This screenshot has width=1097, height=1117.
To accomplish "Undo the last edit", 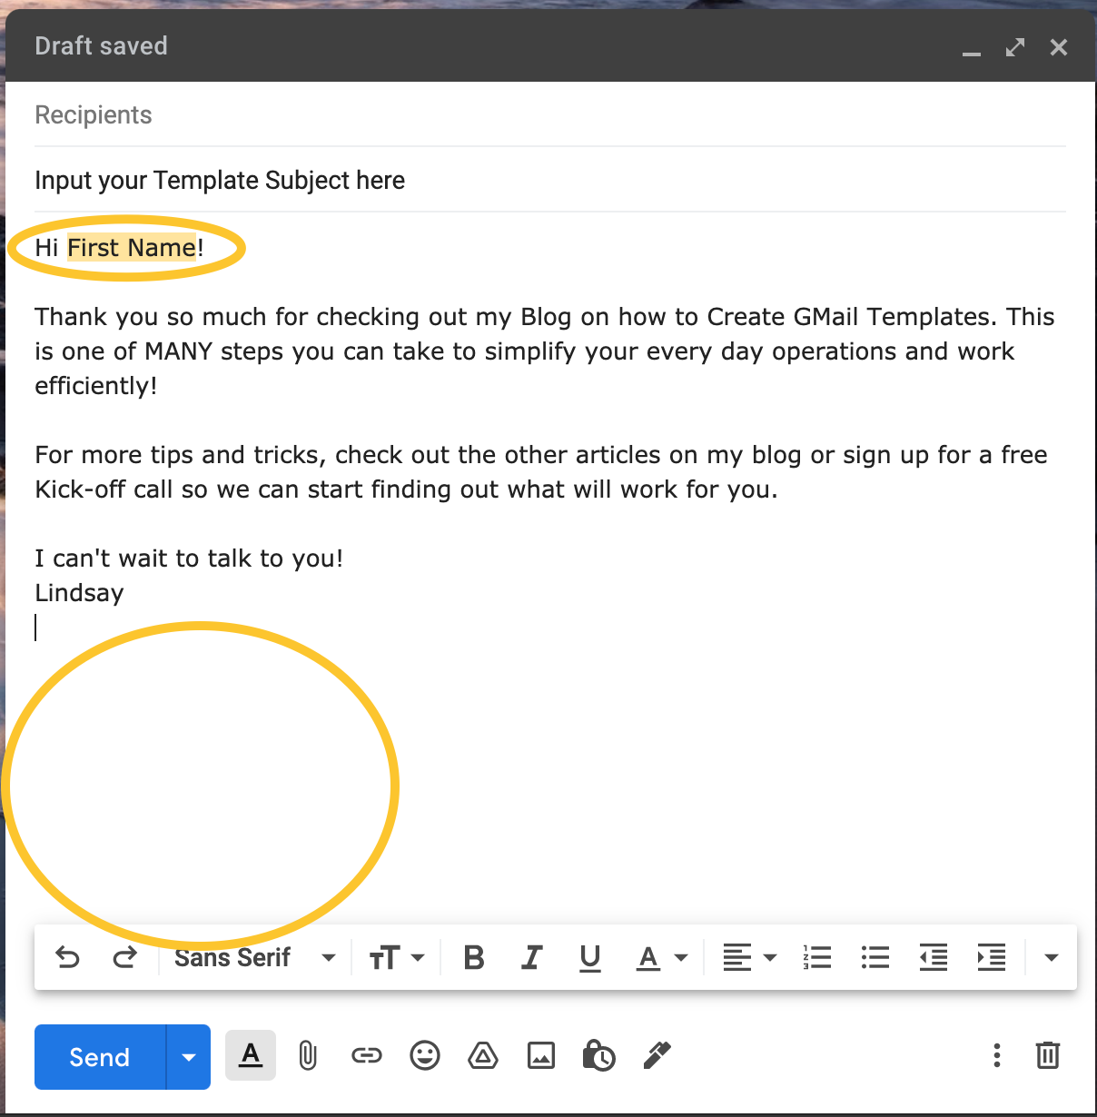I will coord(67,956).
